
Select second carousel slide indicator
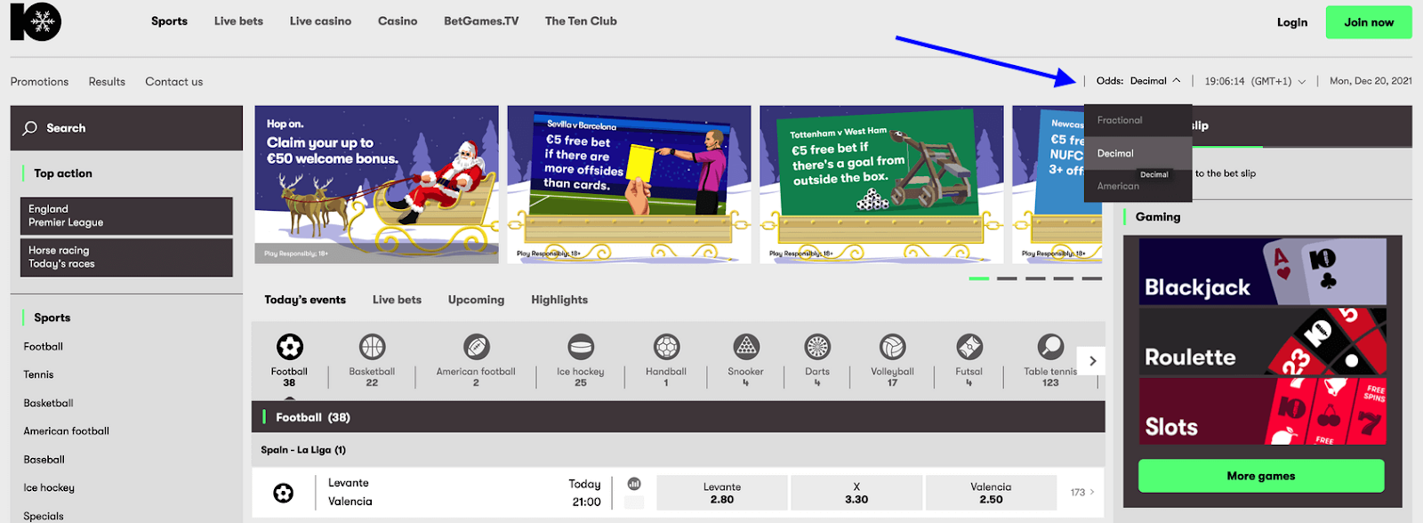coord(1007,278)
